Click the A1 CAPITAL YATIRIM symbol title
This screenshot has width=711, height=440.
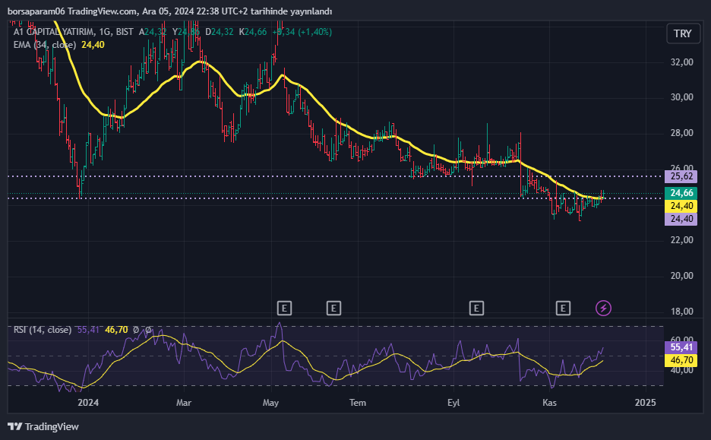(54, 32)
